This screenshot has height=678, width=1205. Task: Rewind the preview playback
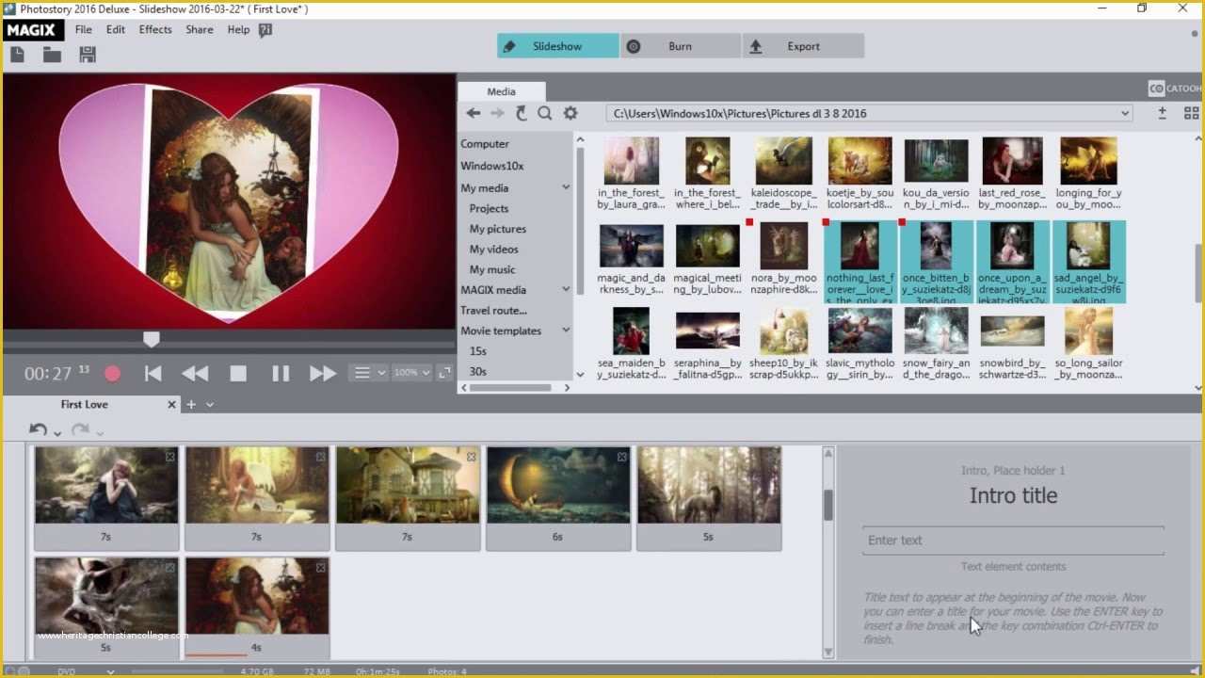[195, 374]
